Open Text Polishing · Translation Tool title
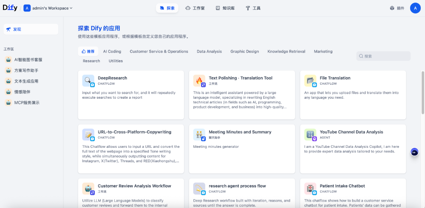The width and height of the screenshot is (425, 208). point(241,78)
